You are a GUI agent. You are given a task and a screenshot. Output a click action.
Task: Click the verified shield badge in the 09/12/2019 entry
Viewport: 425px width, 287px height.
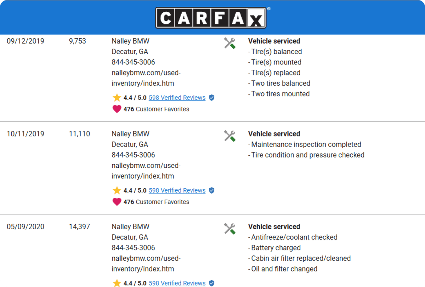coord(211,98)
